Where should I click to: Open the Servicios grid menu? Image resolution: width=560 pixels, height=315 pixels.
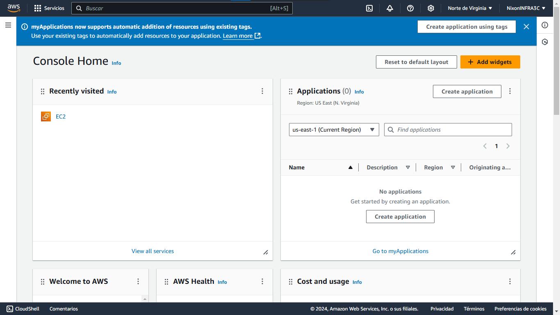[x=49, y=8]
